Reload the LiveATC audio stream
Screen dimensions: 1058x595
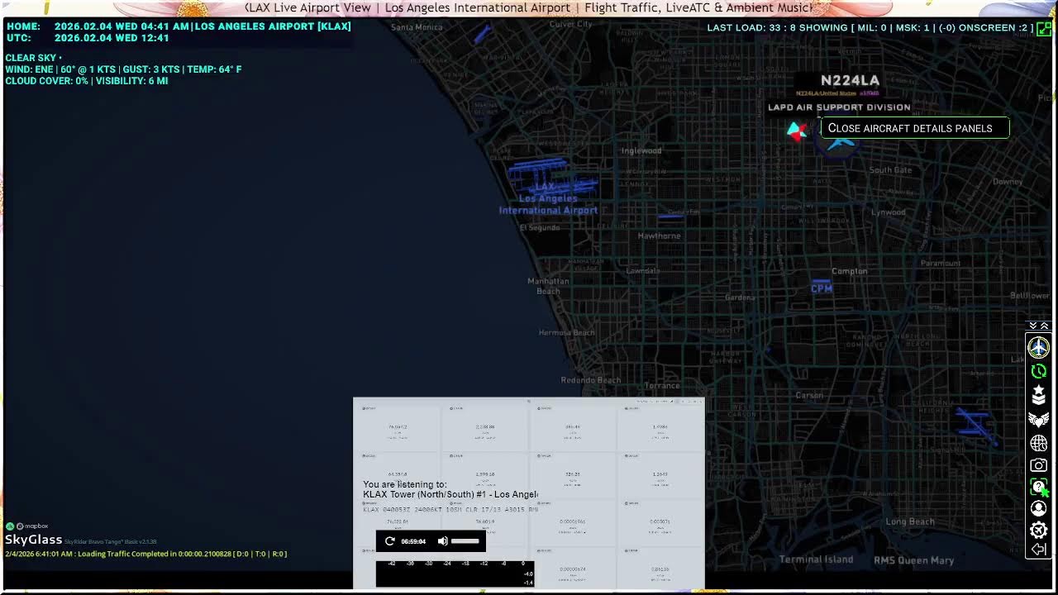point(390,541)
